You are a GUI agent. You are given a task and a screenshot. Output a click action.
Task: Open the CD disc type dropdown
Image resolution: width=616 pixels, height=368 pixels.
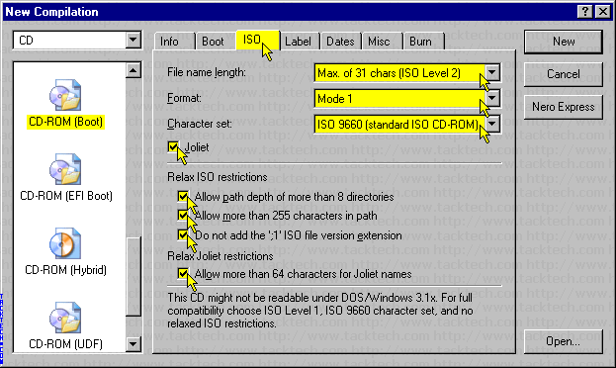click(133, 40)
